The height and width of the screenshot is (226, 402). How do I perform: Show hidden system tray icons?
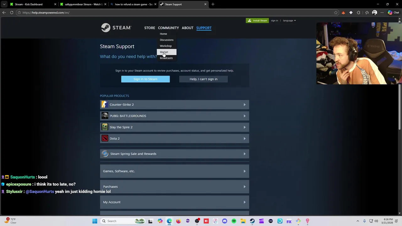click(x=357, y=221)
